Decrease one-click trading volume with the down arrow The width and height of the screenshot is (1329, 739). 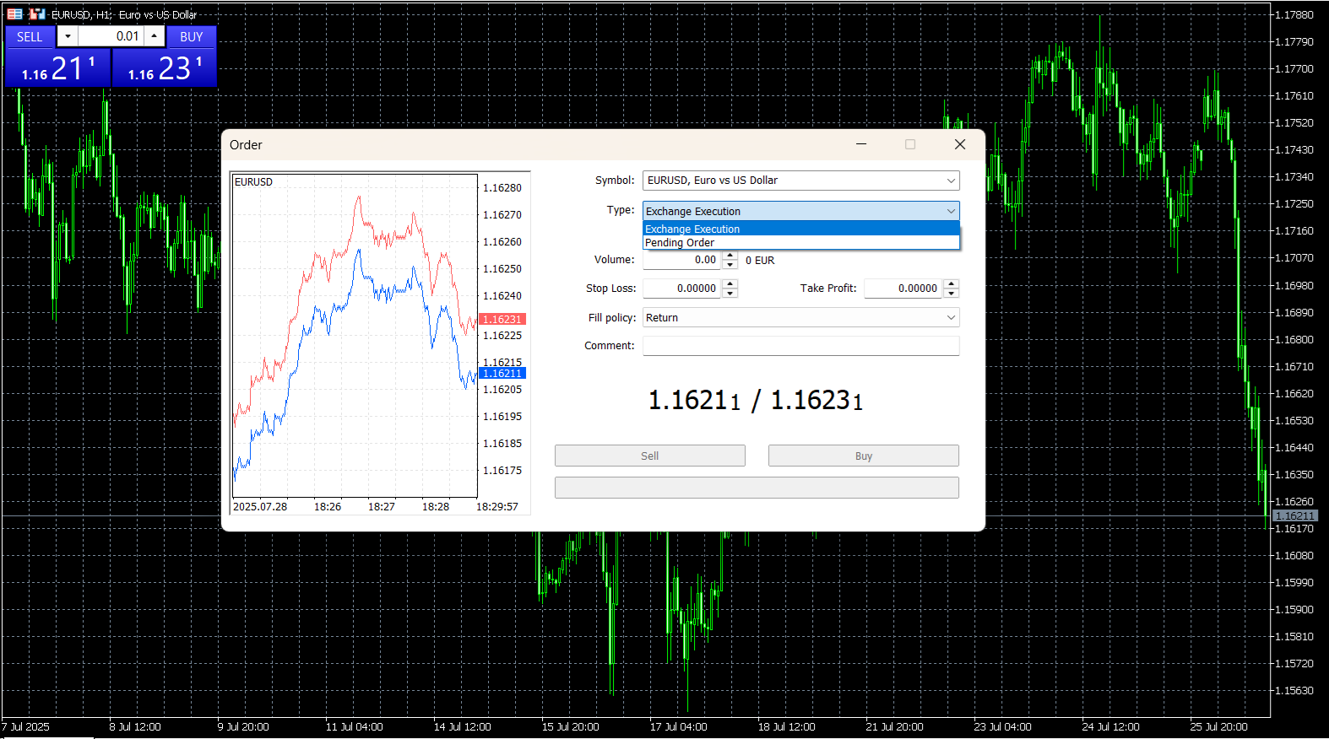coord(68,36)
